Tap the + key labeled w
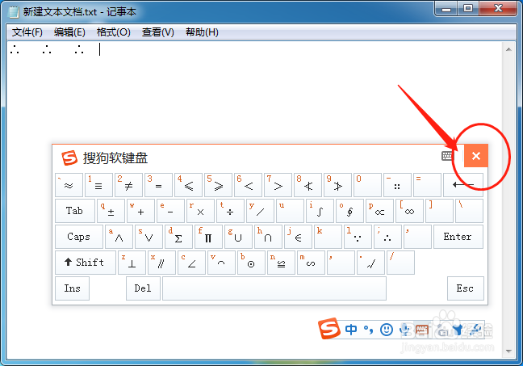 click(x=140, y=211)
